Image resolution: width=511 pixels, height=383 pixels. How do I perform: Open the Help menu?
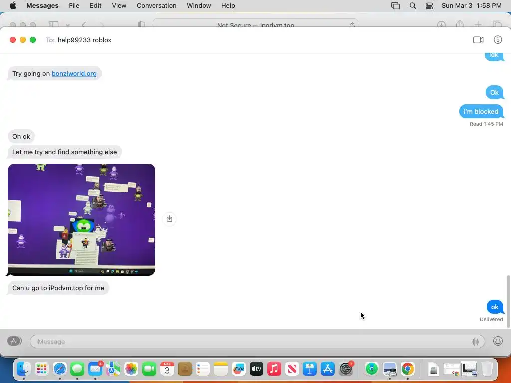pyautogui.click(x=228, y=6)
